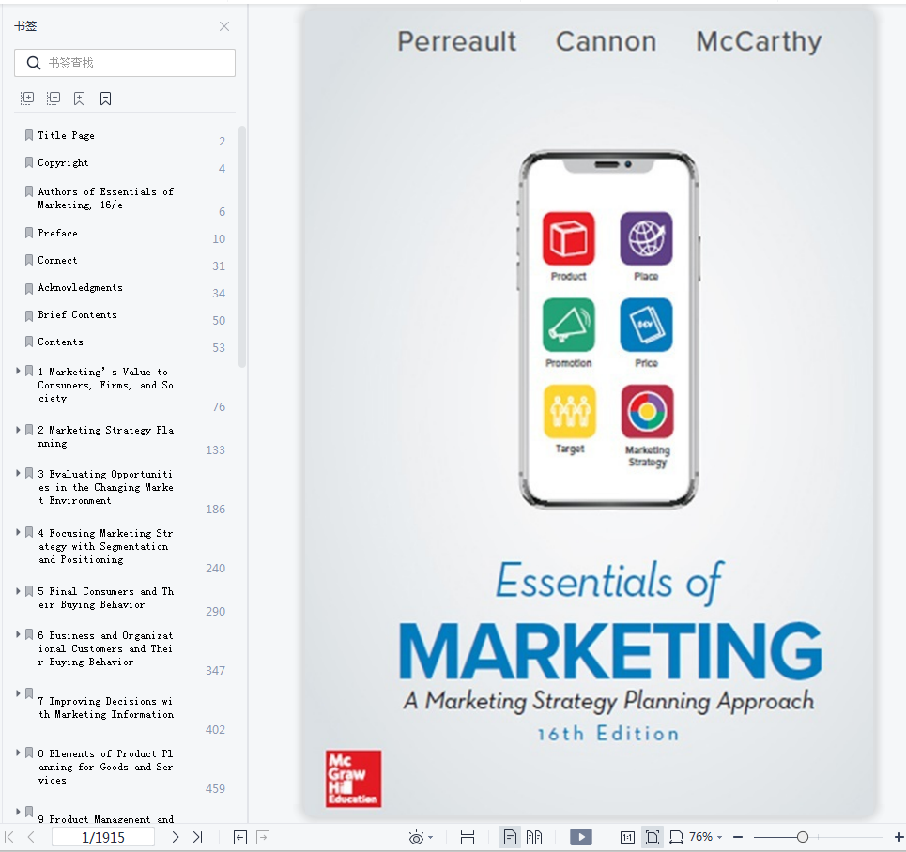The height and width of the screenshot is (852, 906).
Task: Open chapter 2 Marketing Strategy Planning
Action: tap(105, 436)
